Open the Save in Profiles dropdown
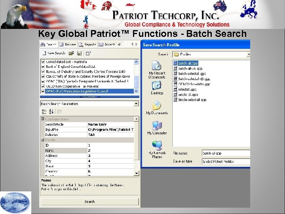 pyautogui.click(x=248, y=54)
